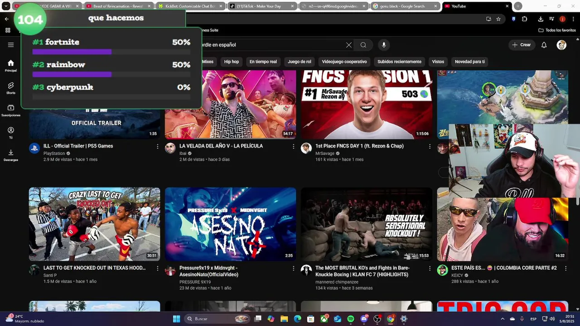Open the YouTube hamburger guide menu
Viewport: 580px width, 326px height.
click(x=11, y=45)
